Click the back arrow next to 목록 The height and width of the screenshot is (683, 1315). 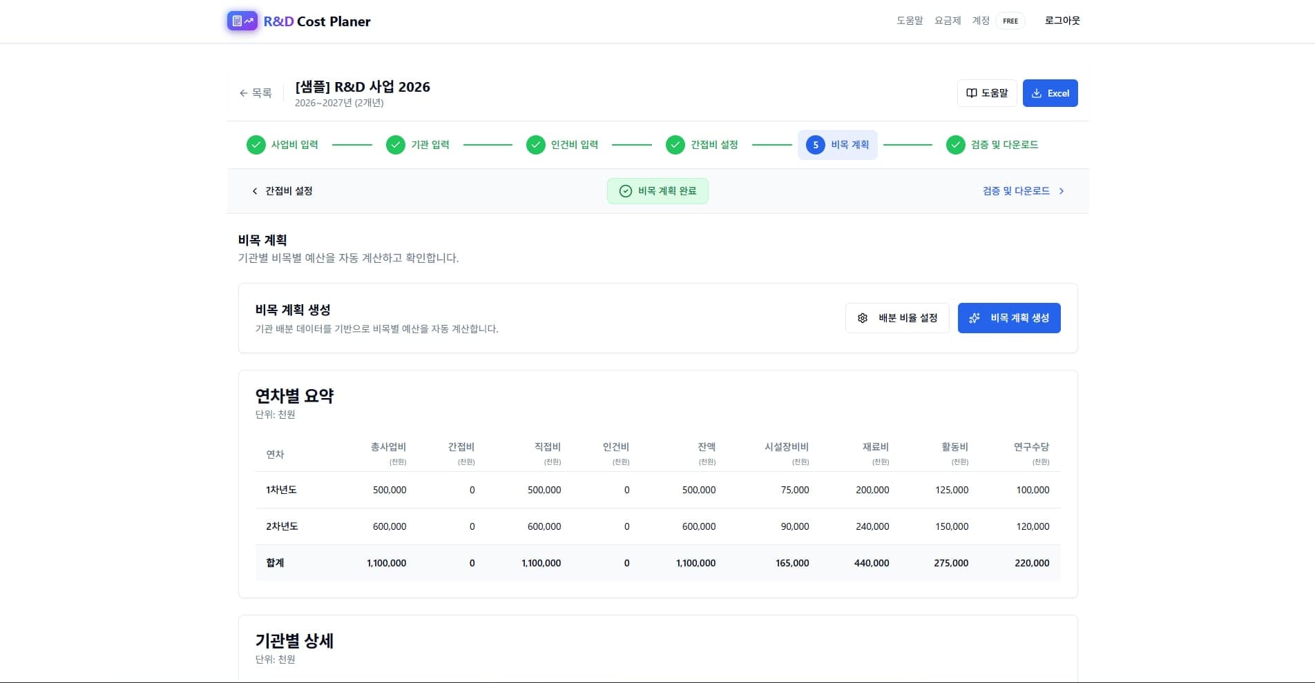tap(243, 93)
